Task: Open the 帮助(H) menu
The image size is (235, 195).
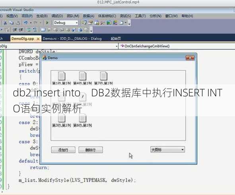Action: pos(187,16)
